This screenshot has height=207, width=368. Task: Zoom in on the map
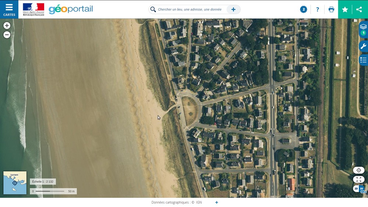pos(7,26)
